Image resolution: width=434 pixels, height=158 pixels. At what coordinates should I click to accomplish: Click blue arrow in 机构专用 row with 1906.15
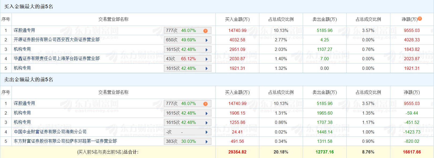207,113
